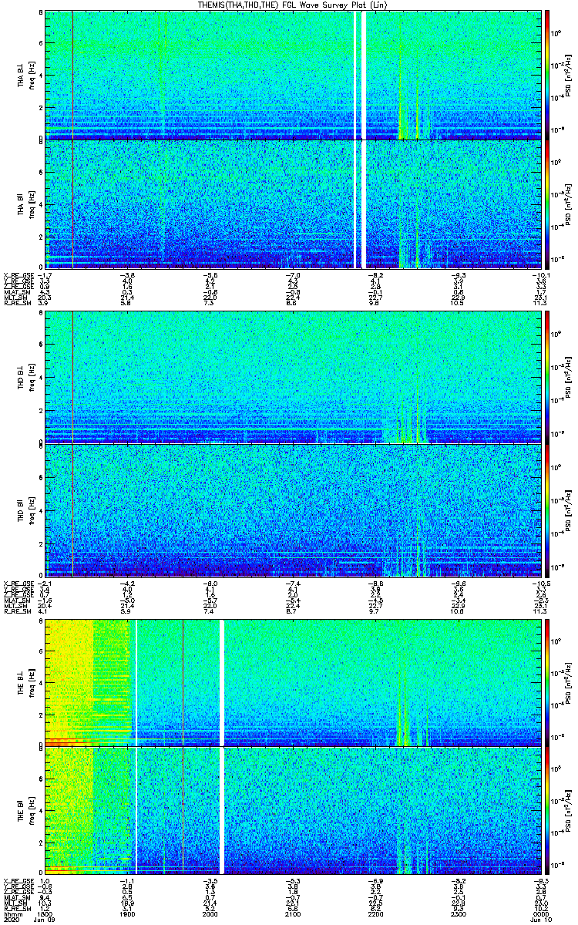578x925 pixels.
Task: Click the THE B-parallel PSD color bar
Action: pyautogui.click(x=546, y=812)
